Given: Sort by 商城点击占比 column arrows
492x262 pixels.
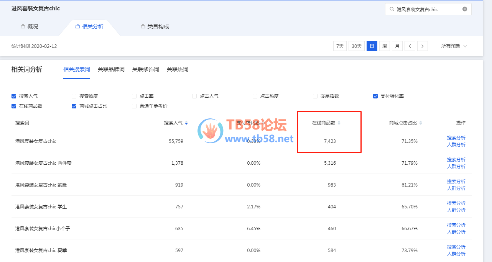Looking at the screenshot, I should (x=421, y=123).
